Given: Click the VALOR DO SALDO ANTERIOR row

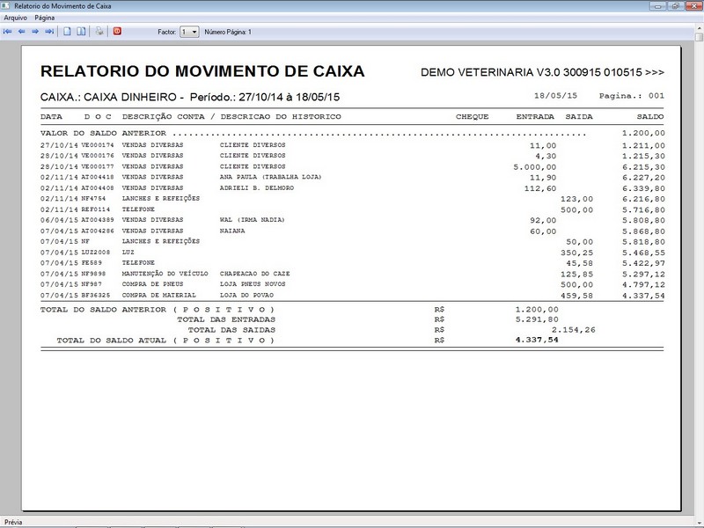Looking at the screenshot, I should (353, 134).
